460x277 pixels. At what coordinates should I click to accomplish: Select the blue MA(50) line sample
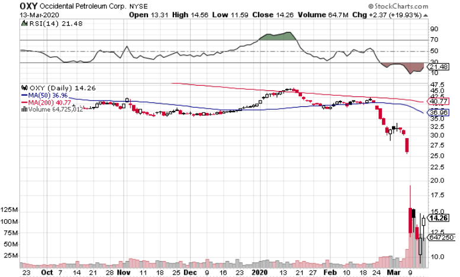coord(24,96)
